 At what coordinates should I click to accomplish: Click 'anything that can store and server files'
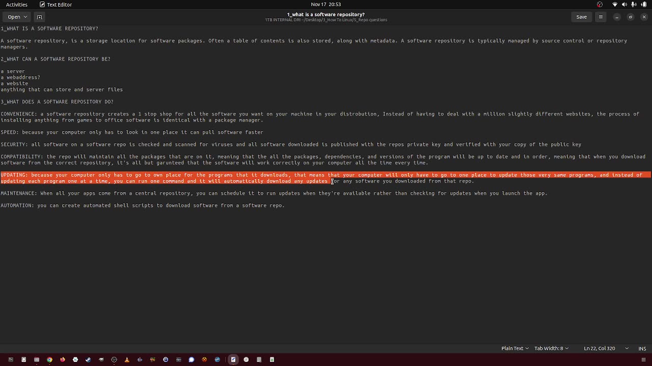click(x=62, y=89)
